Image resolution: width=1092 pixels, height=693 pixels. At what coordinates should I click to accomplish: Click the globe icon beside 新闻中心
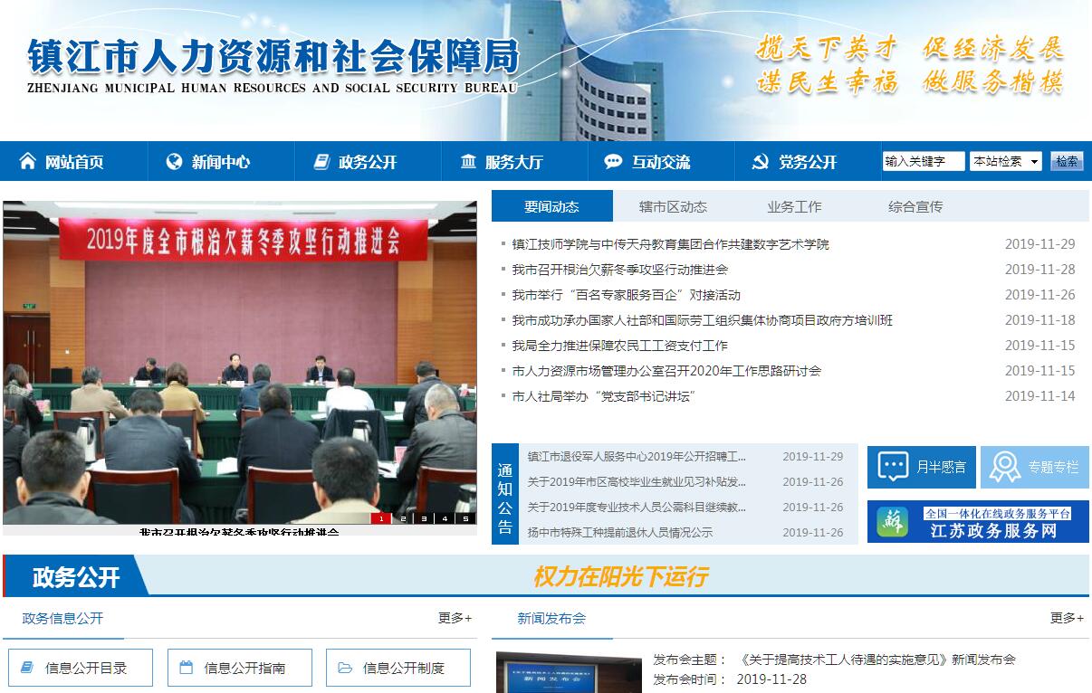174,162
